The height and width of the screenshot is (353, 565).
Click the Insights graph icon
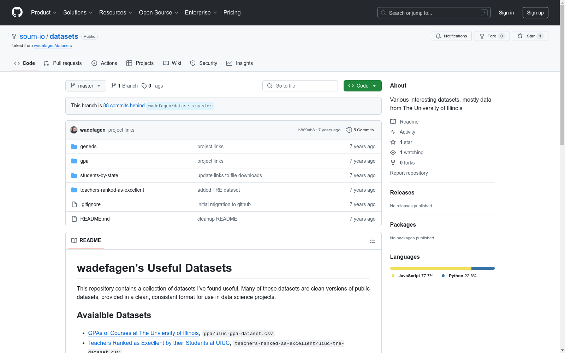click(229, 63)
